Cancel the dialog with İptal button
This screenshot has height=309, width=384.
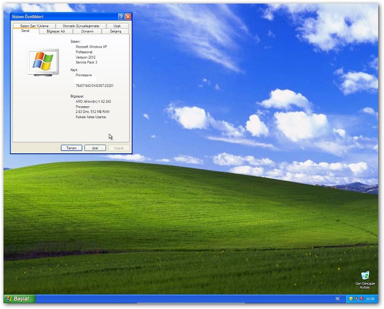tap(95, 148)
